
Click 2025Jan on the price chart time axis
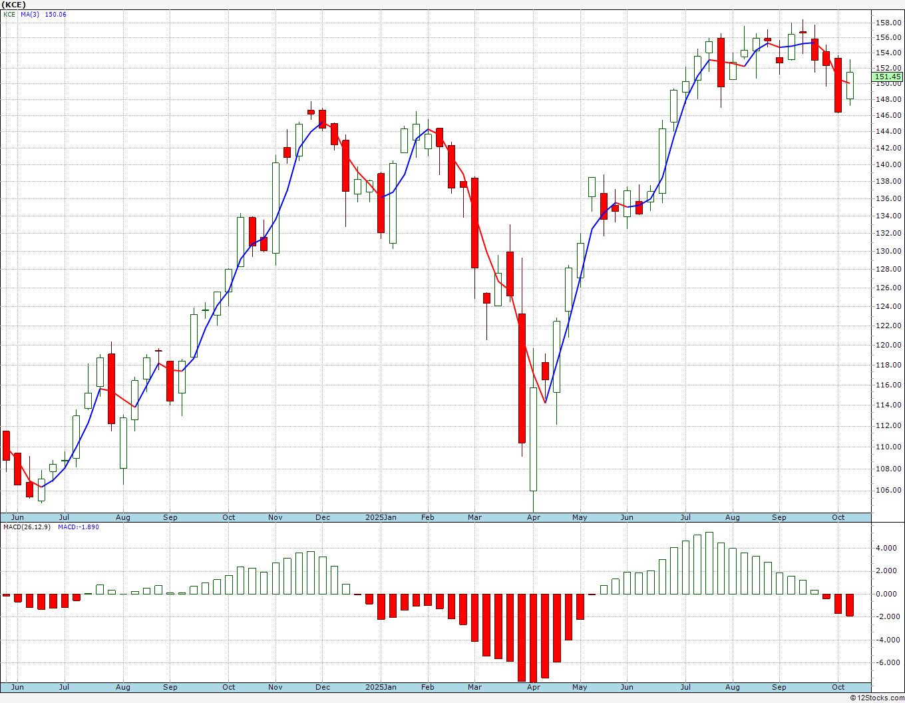381,517
